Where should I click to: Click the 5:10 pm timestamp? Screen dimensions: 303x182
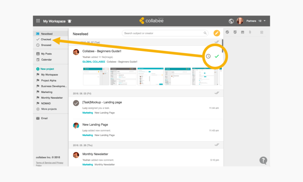click(215, 160)
